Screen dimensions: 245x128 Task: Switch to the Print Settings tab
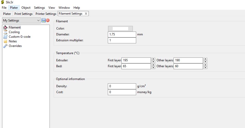[x=23, y=14]
